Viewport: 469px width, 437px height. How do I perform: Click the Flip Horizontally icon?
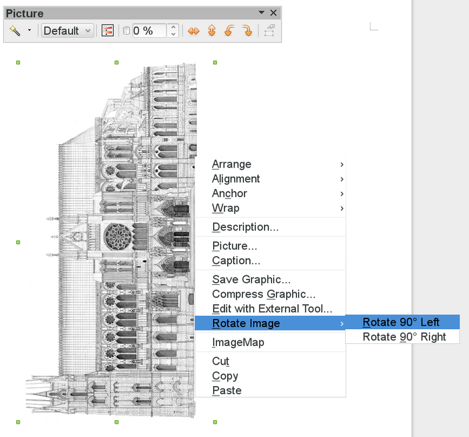[194, 31]
